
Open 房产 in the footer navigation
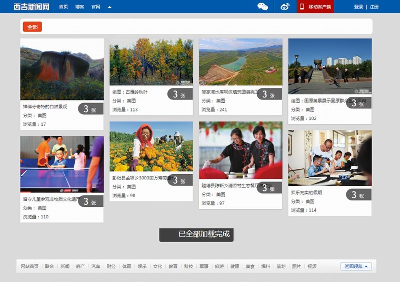coord(81,266)
